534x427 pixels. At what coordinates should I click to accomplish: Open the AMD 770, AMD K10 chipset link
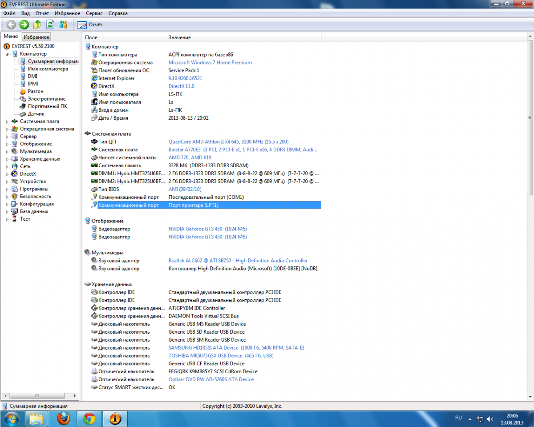coord(190,157)
